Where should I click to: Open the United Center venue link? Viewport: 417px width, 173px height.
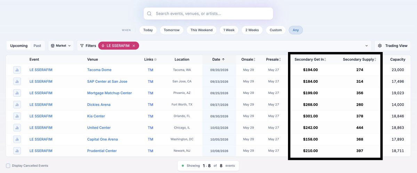click(x=99, y=128)
